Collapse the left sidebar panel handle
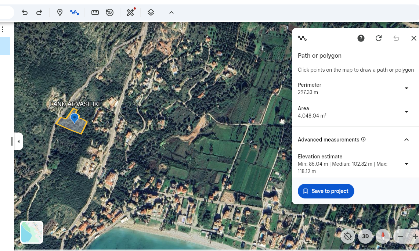 pos(18,141)
